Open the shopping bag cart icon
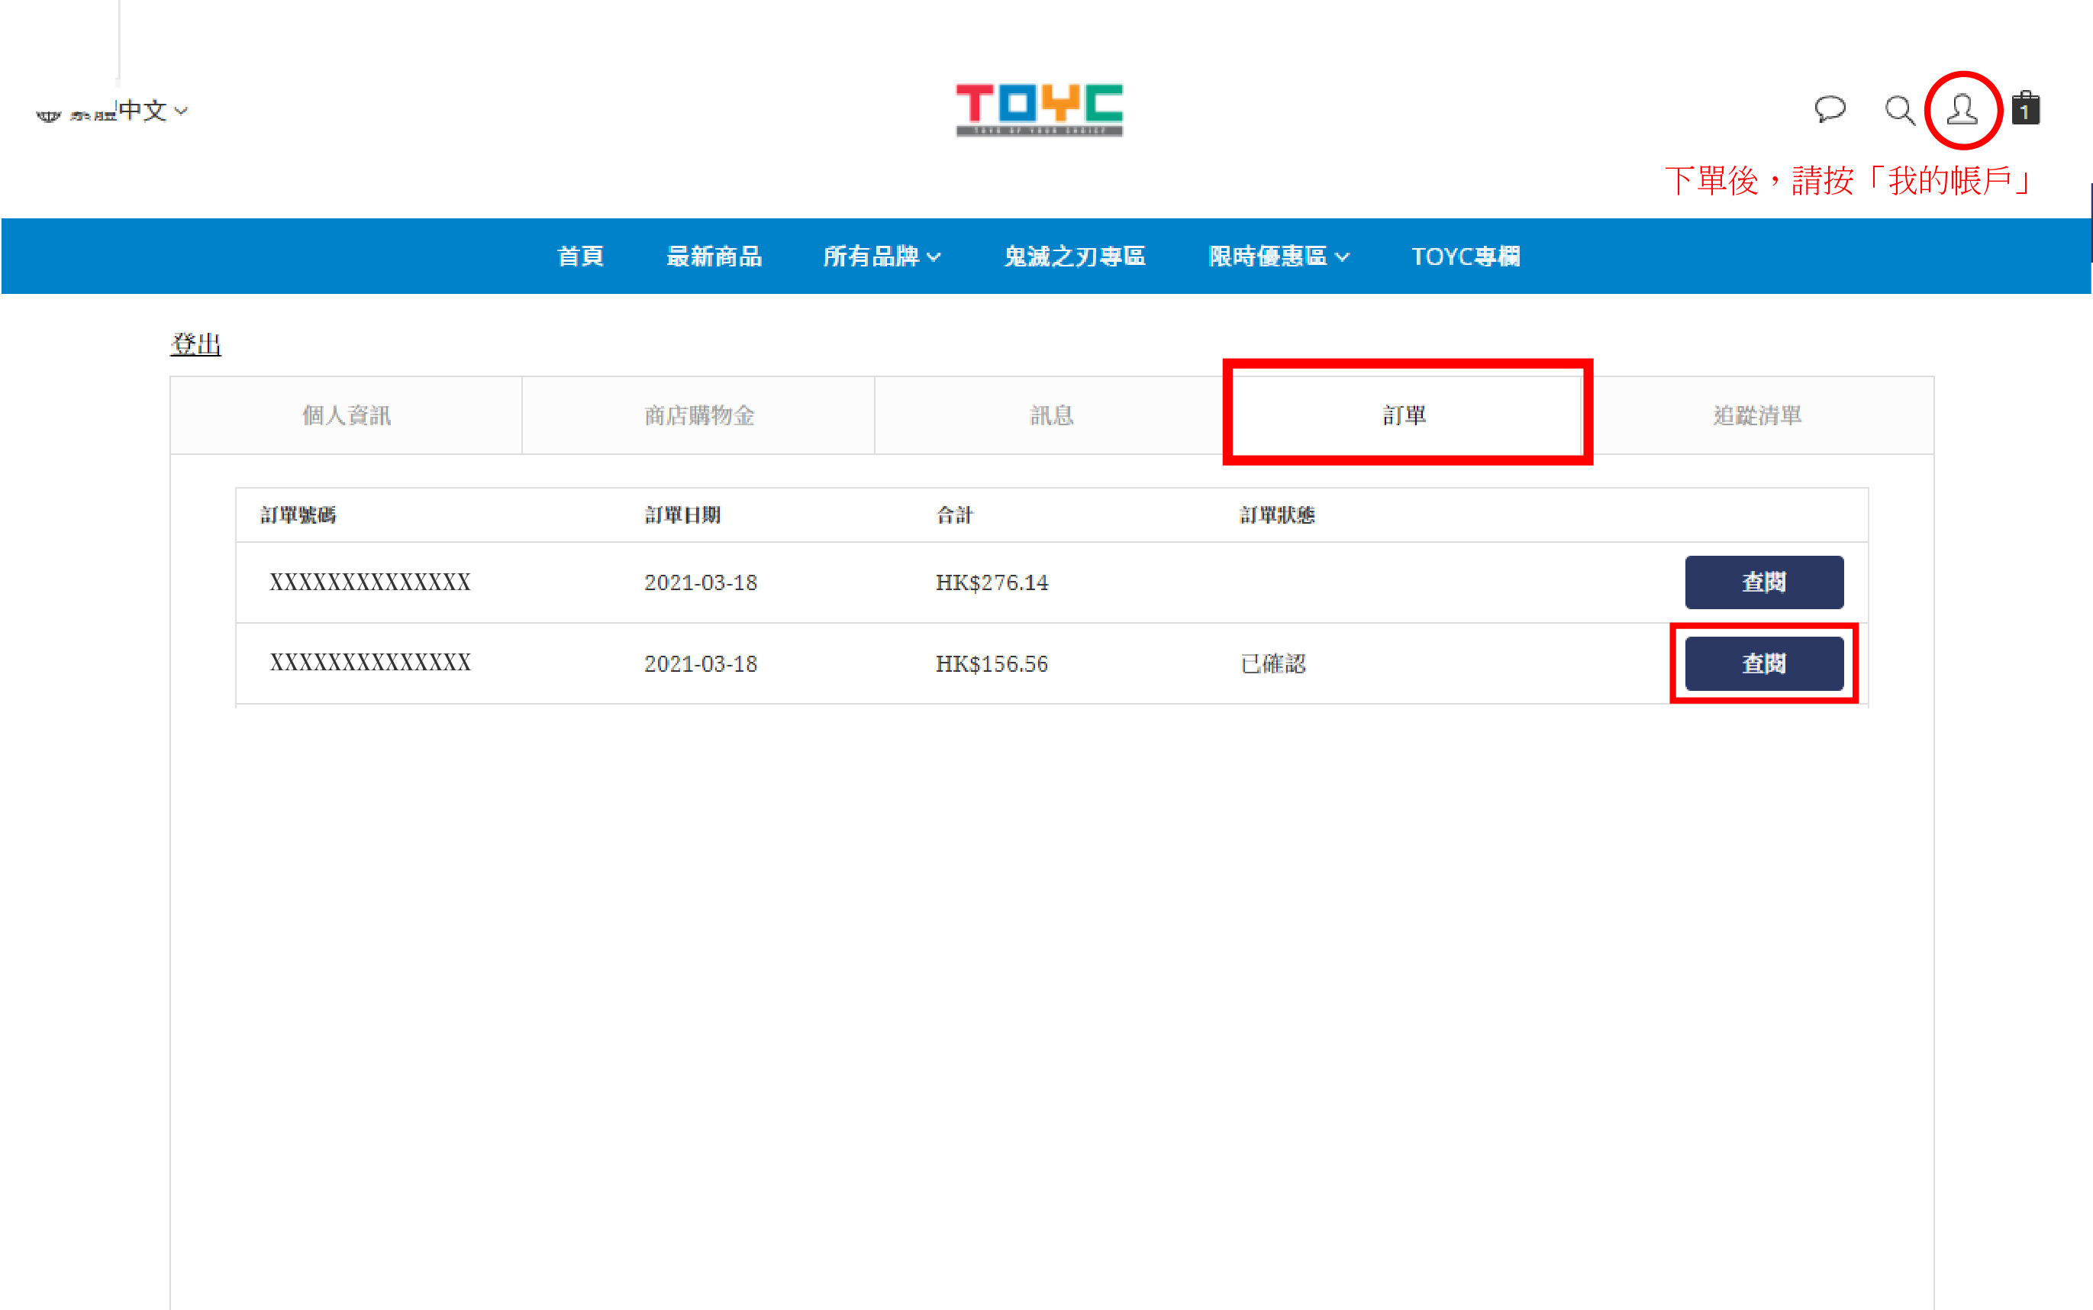 pyautogui.click(x=2025, y=108)
